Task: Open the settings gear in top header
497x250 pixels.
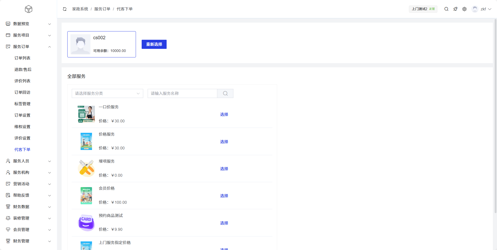Action: point(465,9)
